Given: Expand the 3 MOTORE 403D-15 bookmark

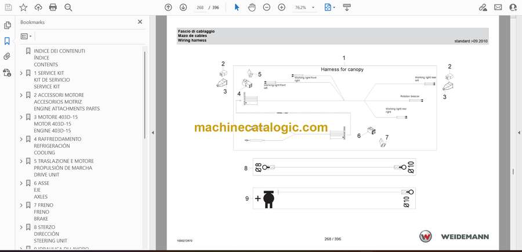Looking at the screenshot, I should tap(21, 117).
